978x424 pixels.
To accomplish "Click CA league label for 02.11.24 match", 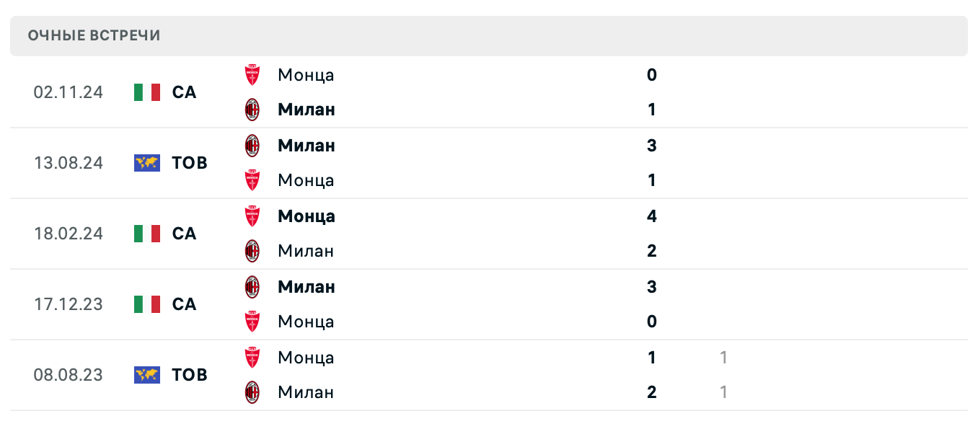I will coord(185,92).
